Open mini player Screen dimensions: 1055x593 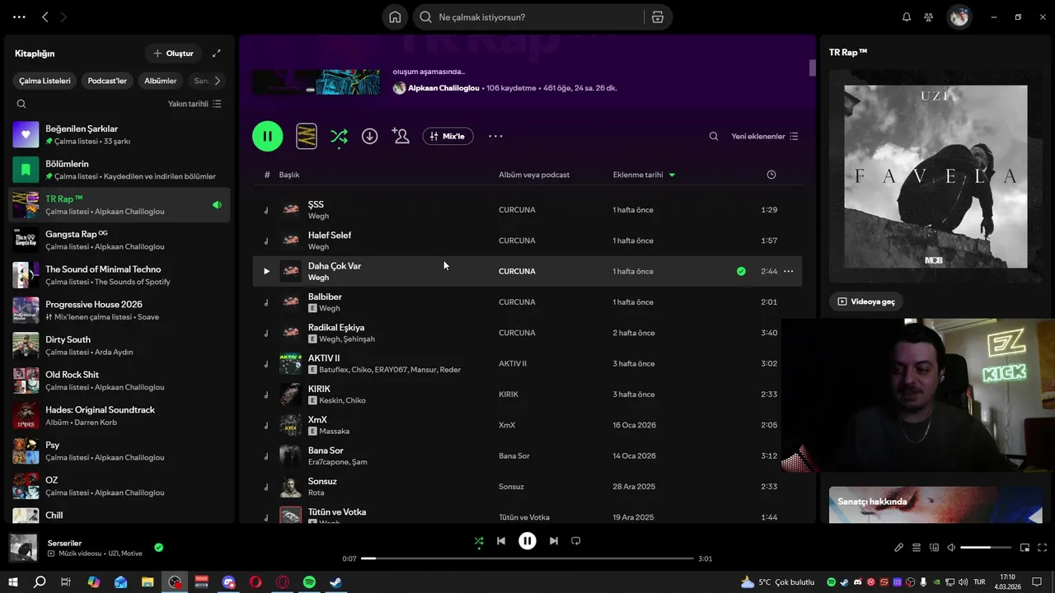(1025, 548)
